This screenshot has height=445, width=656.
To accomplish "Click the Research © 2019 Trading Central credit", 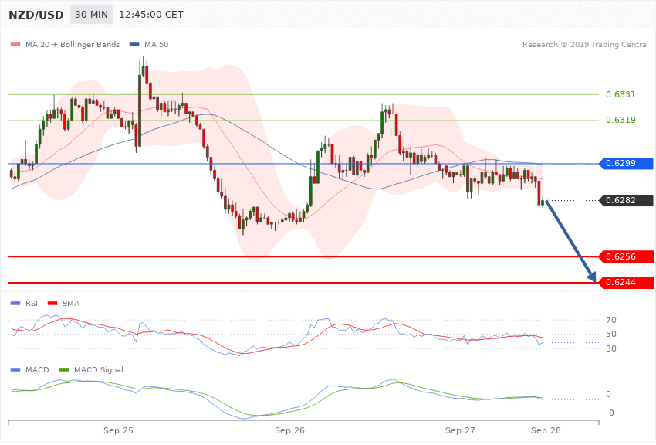I will point(585,44).
